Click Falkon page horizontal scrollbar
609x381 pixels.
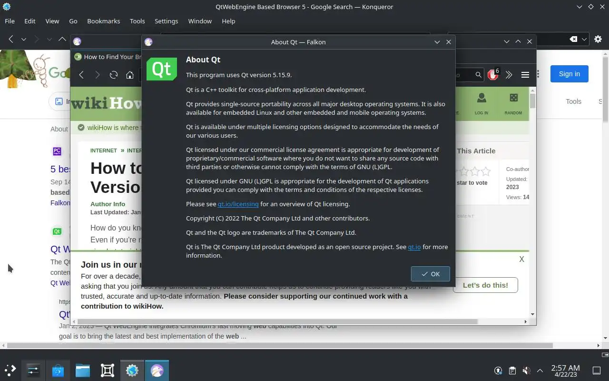[x=278, y=321]
